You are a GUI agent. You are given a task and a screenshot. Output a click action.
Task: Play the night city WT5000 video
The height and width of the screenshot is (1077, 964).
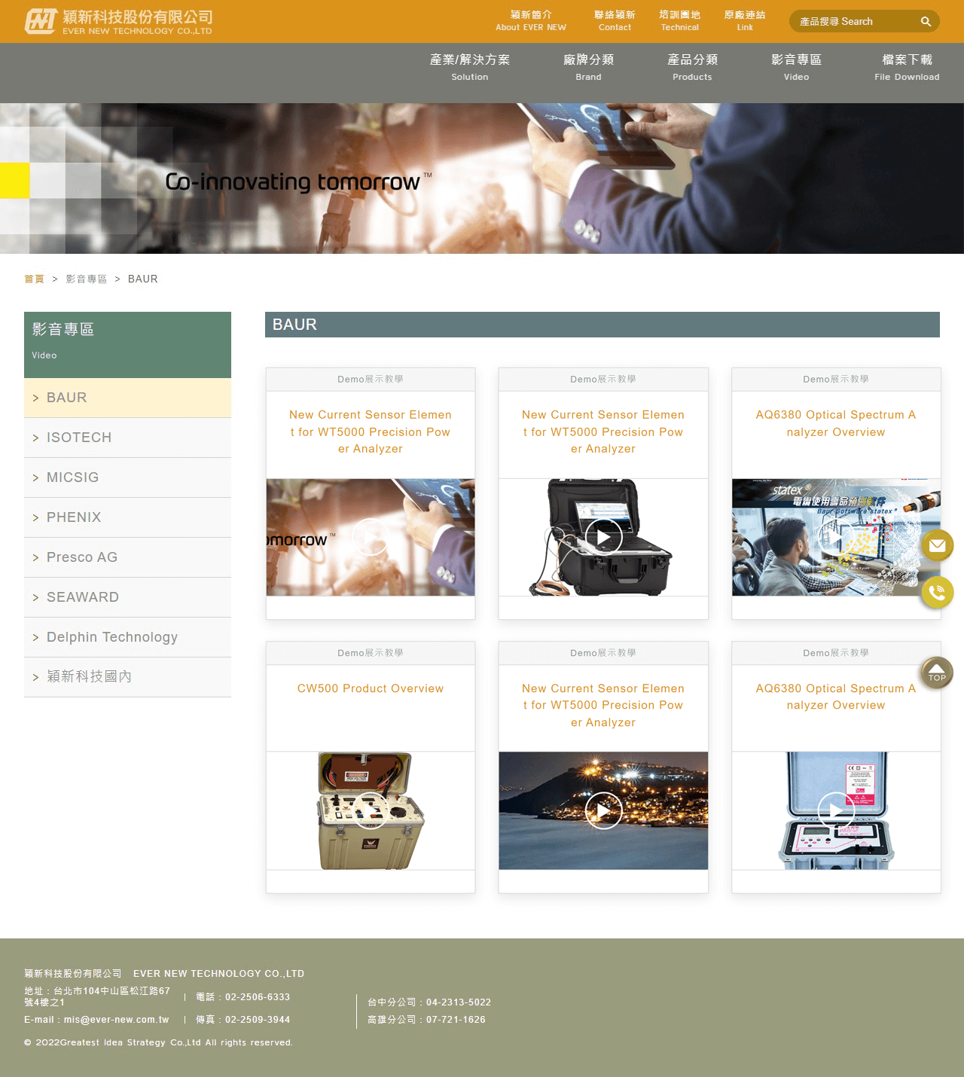pos(603,810)
